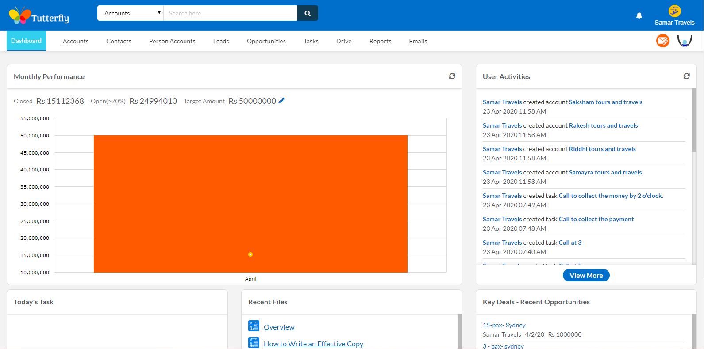Open the notification bell

click(x=639, y=15)
